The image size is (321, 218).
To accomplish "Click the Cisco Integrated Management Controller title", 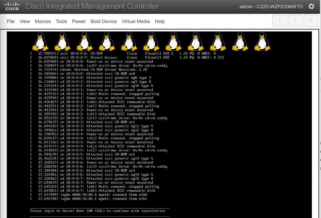I will point(92,6).
